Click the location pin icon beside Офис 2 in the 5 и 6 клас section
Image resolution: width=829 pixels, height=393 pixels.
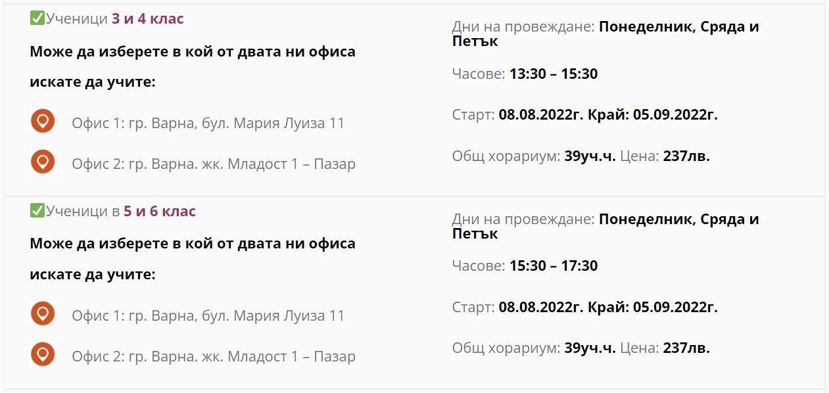tap(43, 354)
